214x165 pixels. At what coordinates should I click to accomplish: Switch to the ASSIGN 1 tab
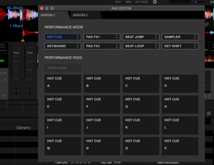(54, 15)
